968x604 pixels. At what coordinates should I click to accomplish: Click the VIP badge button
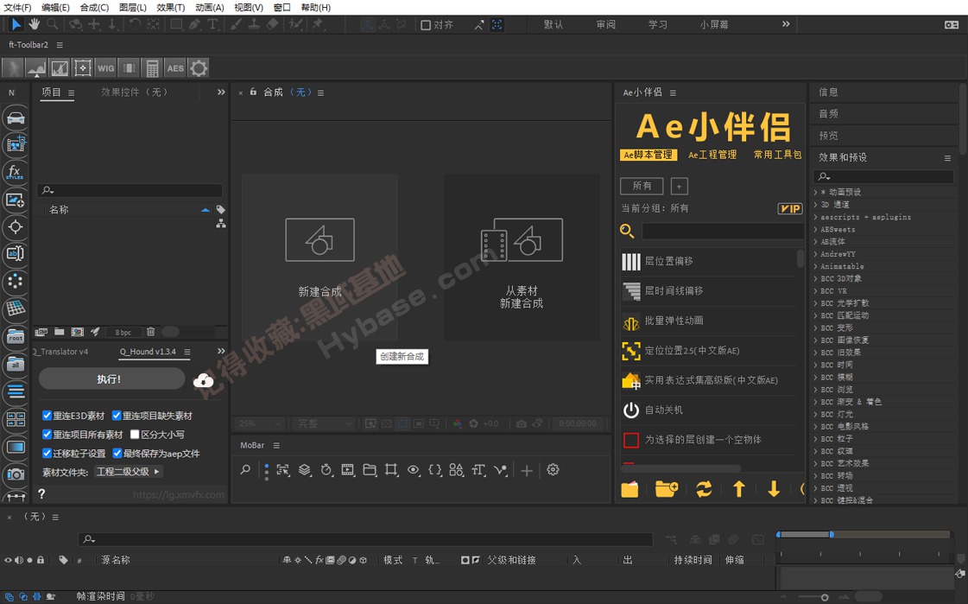coord(789,209)
